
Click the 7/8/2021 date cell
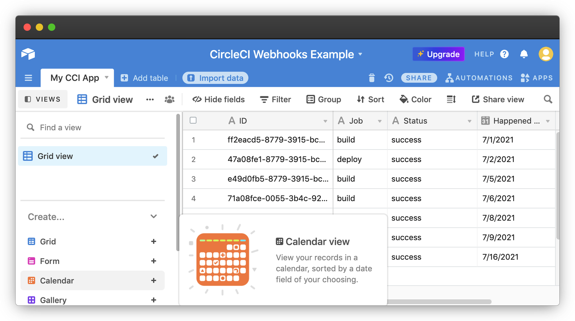[x=516, y=218]
